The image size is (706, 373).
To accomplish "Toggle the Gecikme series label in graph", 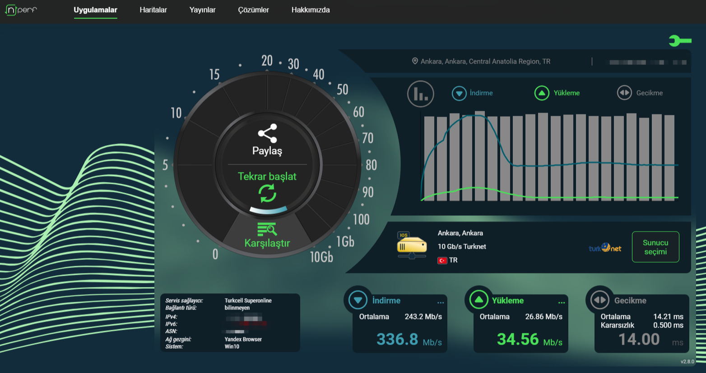I will point(650,93).
